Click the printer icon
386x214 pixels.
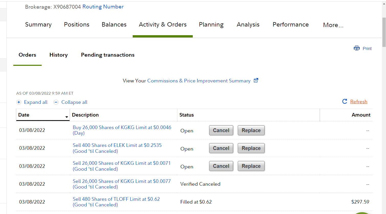coord(356,48)
